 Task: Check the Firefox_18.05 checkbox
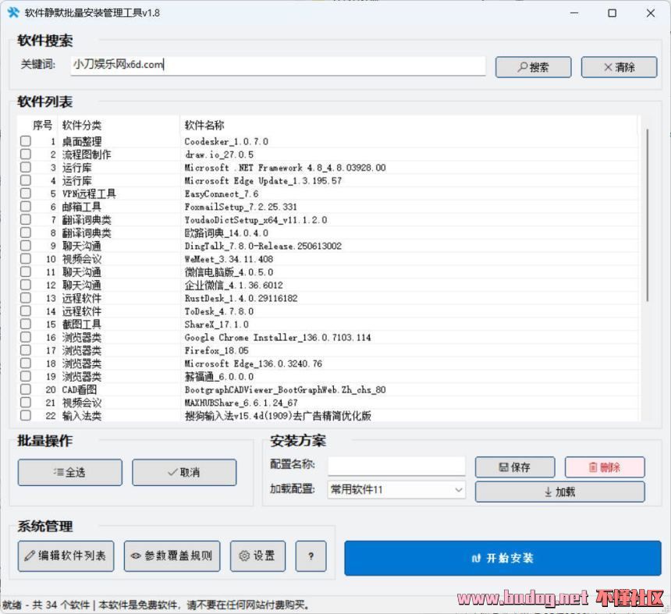(27, 350)
